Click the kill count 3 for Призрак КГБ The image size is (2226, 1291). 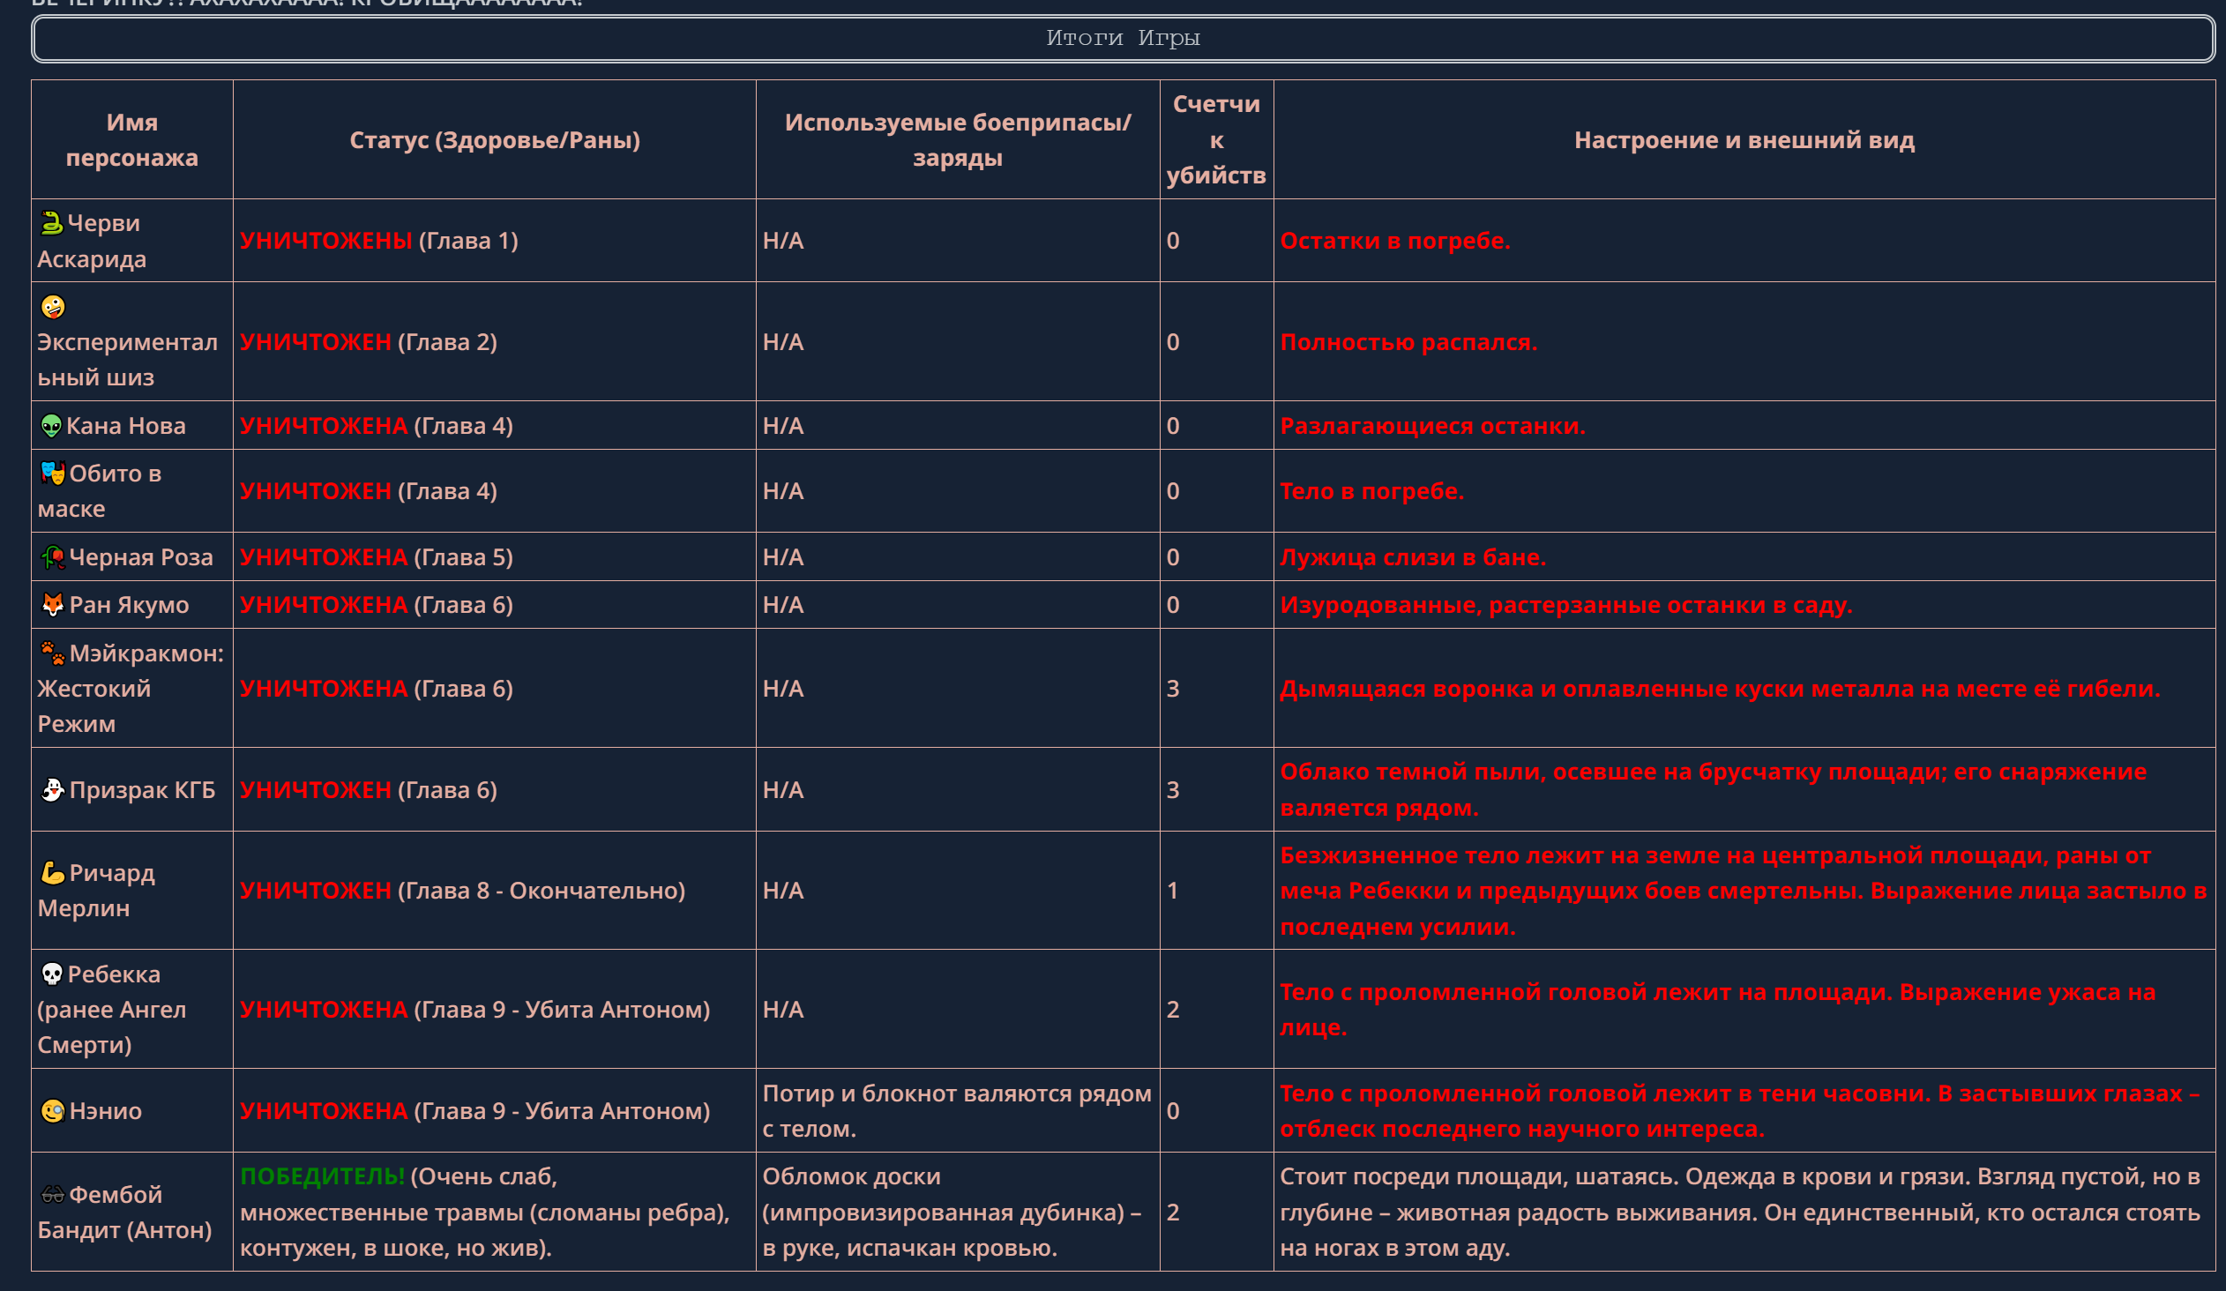click(1173, 790)
